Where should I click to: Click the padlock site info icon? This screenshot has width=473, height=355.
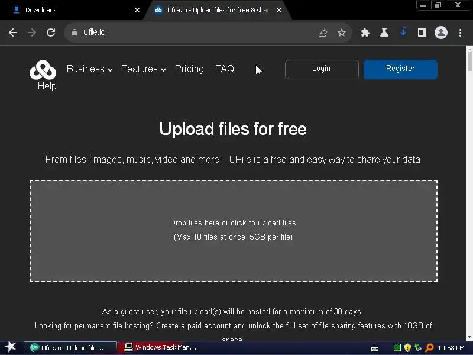point(74,33)
